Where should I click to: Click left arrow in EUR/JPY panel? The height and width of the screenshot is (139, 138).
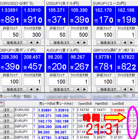[x=124, y=42]
